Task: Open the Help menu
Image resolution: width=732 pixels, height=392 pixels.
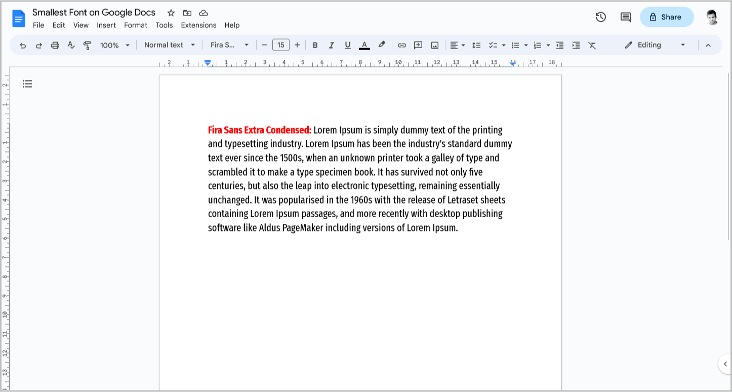Action: pos(232,25)
